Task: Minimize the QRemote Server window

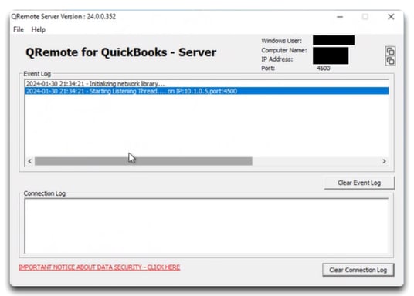Action: [340, 17]
